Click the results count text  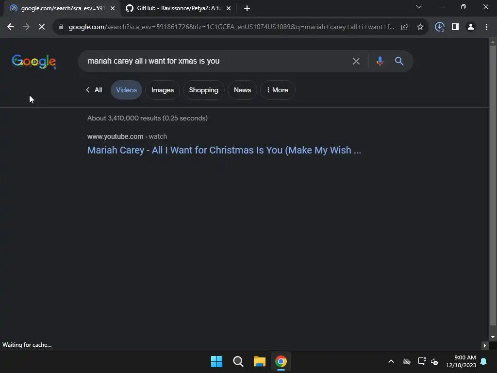pyautogui.click(x=148, y=118)
